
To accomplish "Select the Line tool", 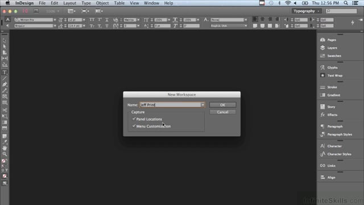I will click(5, 79).
